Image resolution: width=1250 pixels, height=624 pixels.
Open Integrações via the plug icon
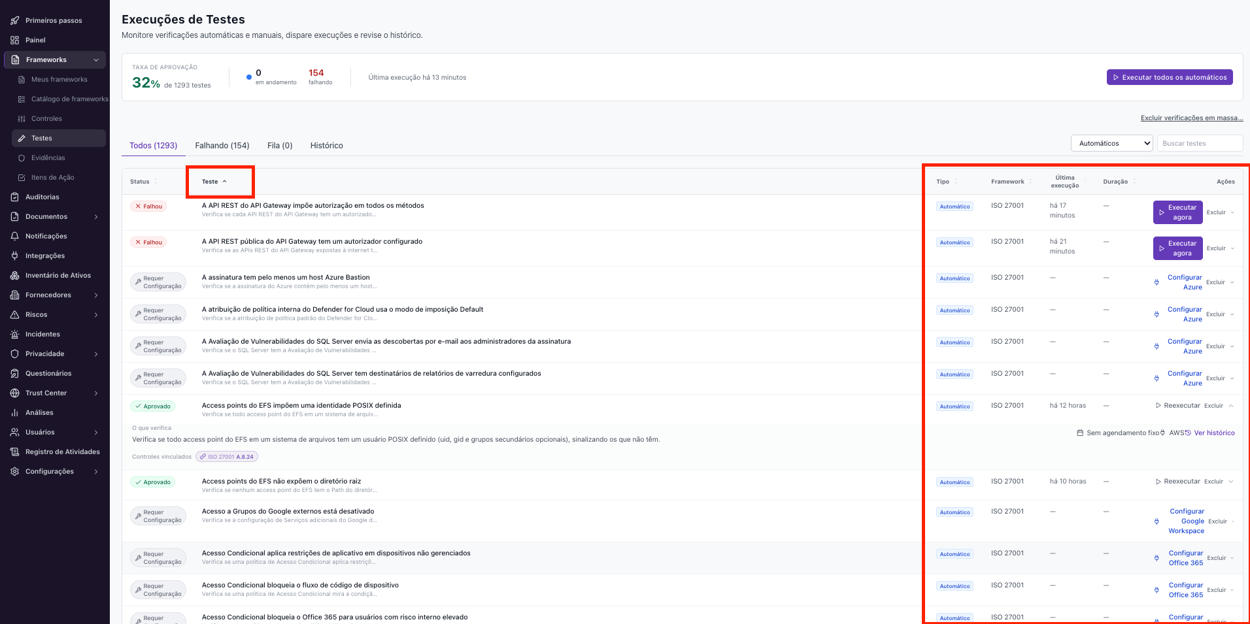(x=14, y=255)
